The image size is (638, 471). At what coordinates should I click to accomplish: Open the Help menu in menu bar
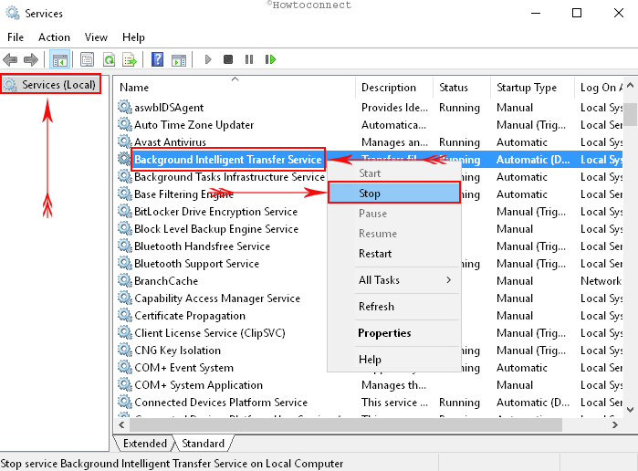[x=133, y=37]
